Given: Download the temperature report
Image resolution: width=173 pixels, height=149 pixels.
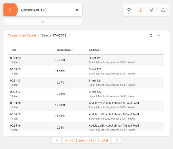Looking at the screenshot, I should [159, 35].
